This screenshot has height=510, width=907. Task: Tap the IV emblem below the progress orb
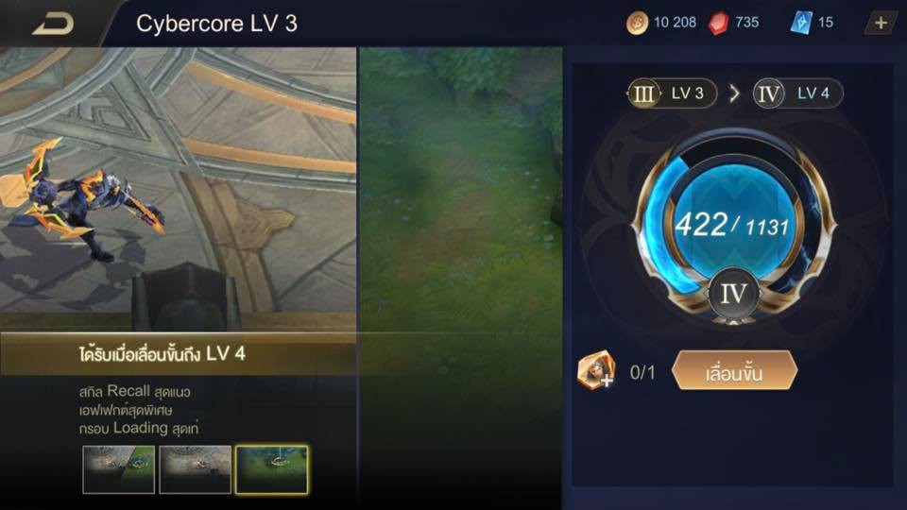tap(733, 293)
